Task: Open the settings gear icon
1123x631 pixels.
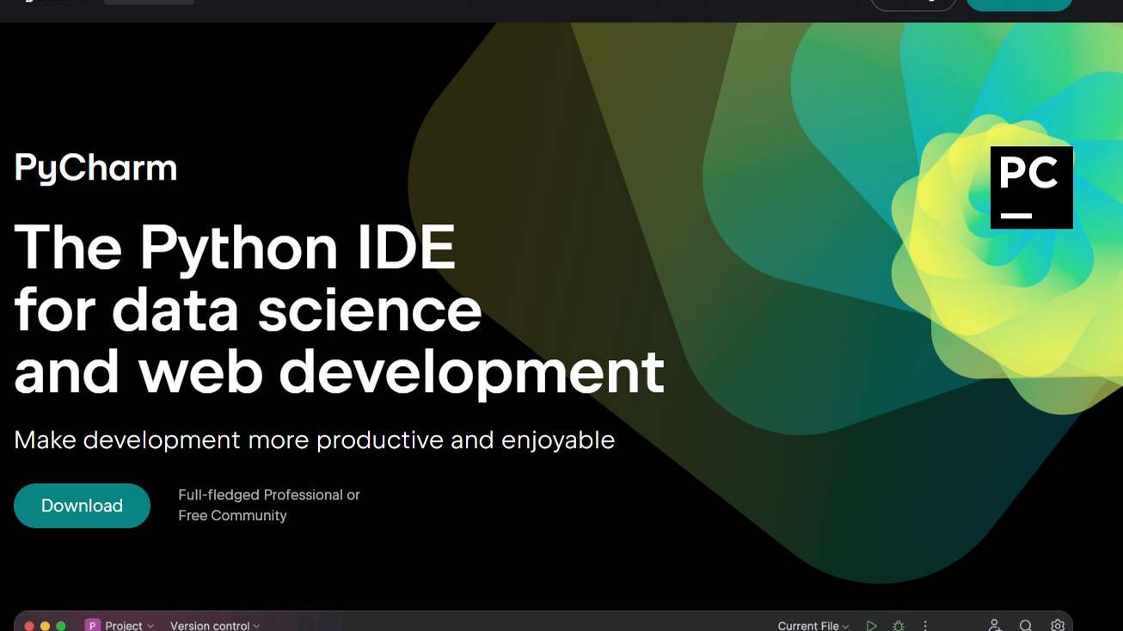Action: point(1058,626)
